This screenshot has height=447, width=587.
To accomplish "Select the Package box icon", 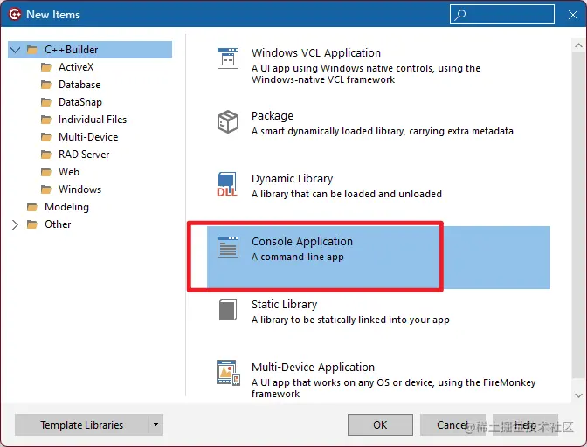I will click(228, 121).
